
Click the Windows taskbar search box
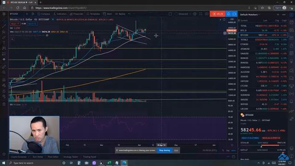tap(34, 163)
